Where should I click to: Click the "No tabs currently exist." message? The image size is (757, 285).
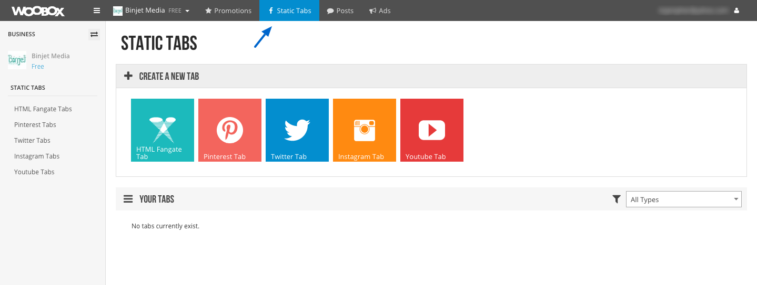pyautogui.click(x=165, y=226)
